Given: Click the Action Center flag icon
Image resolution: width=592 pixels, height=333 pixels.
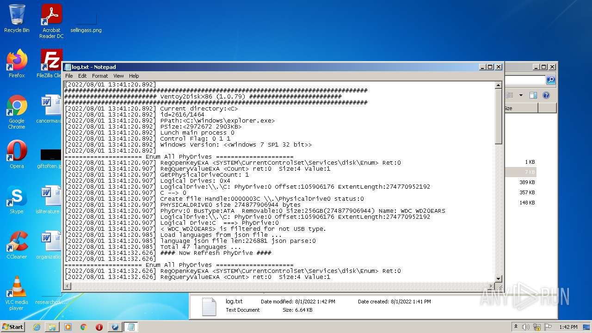Looking at the screenshot, I should (548, 327).
